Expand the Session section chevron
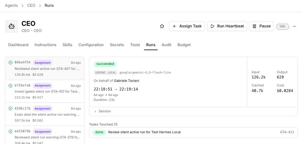 pos(95,111)
